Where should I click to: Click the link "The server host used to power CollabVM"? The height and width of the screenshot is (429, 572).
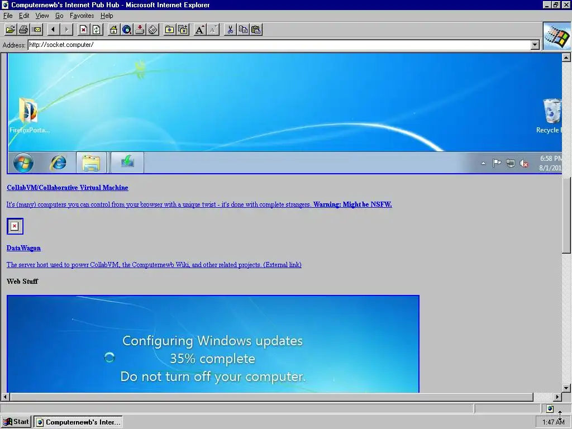click(x=154, y=265)
